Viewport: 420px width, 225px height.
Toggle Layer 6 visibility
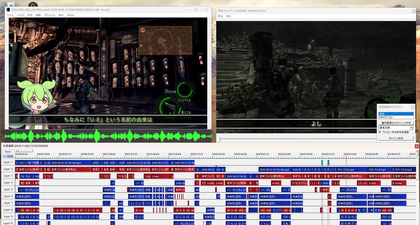point(7,196)
